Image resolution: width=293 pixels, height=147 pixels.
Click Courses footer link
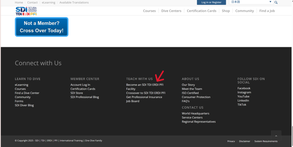20,89
